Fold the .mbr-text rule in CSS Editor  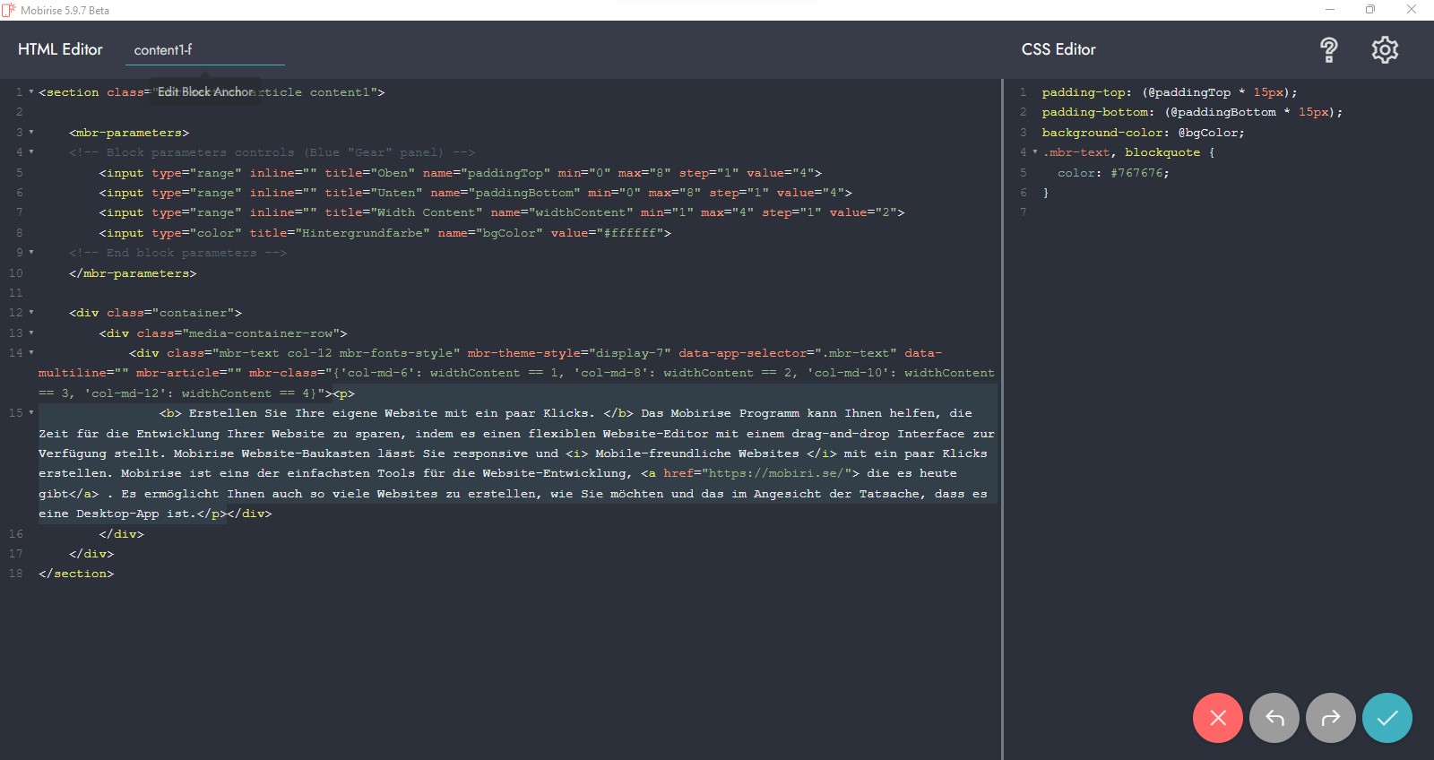[1035, 152]
